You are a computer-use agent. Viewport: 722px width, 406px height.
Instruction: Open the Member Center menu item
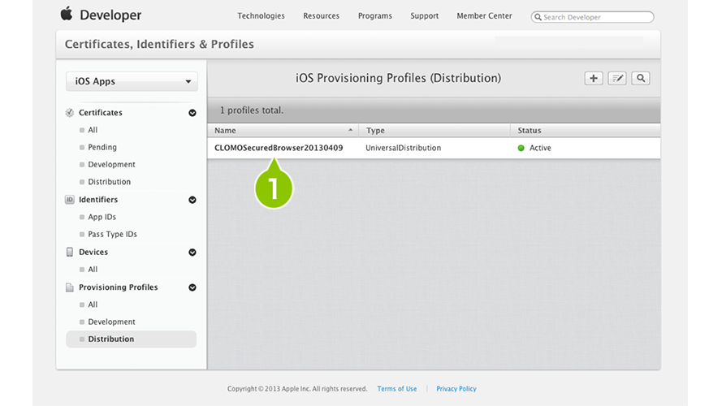(x=484, y=15)
